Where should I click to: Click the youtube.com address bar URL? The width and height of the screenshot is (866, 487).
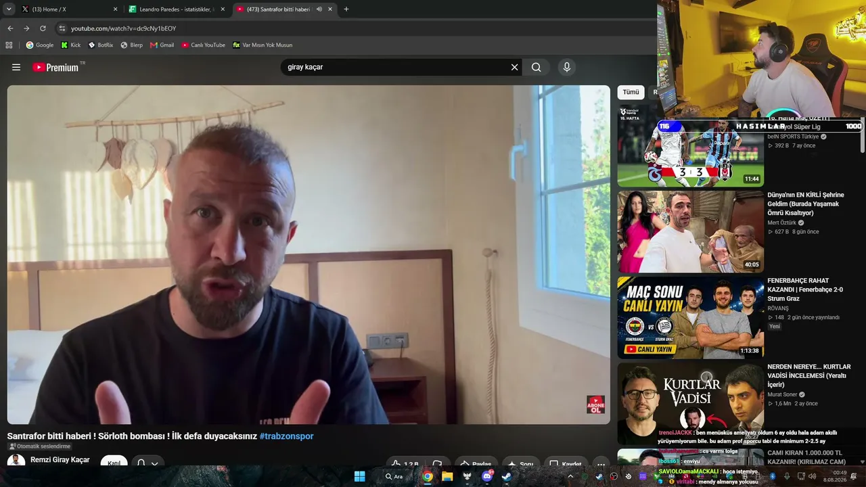coord(123,28)
